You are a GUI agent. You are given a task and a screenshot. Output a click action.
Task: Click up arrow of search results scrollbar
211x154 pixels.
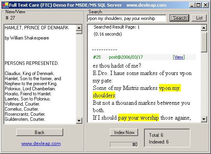204,28
